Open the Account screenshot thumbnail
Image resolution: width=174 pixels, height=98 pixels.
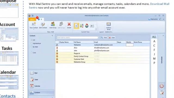click(x=9, y=34)
